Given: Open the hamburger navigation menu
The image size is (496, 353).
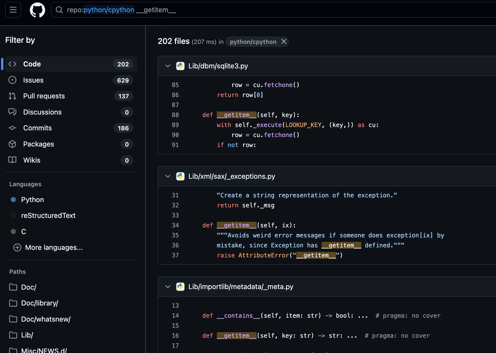Looking at the screenshot, I should (13, 10).
